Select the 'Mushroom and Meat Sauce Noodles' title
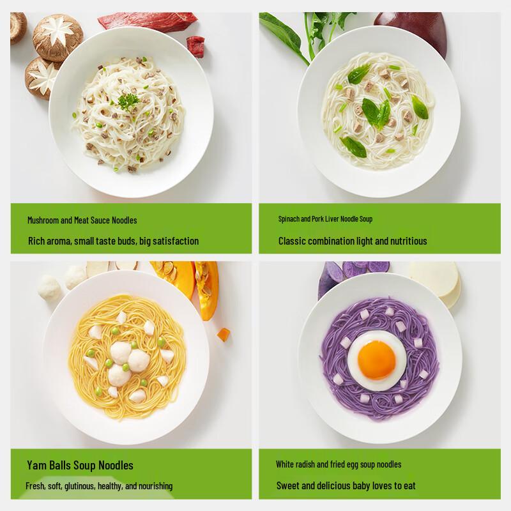Screen dimensions: 511x511 coord(82,220)
